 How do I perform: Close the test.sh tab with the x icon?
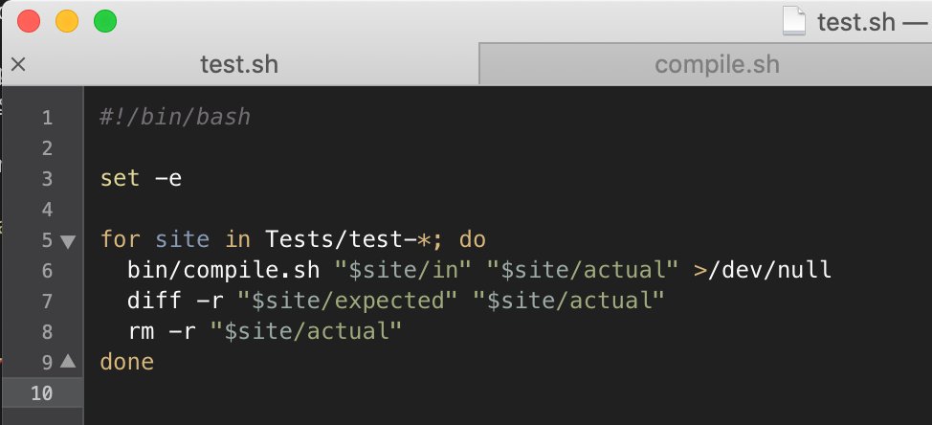[18, 64]
